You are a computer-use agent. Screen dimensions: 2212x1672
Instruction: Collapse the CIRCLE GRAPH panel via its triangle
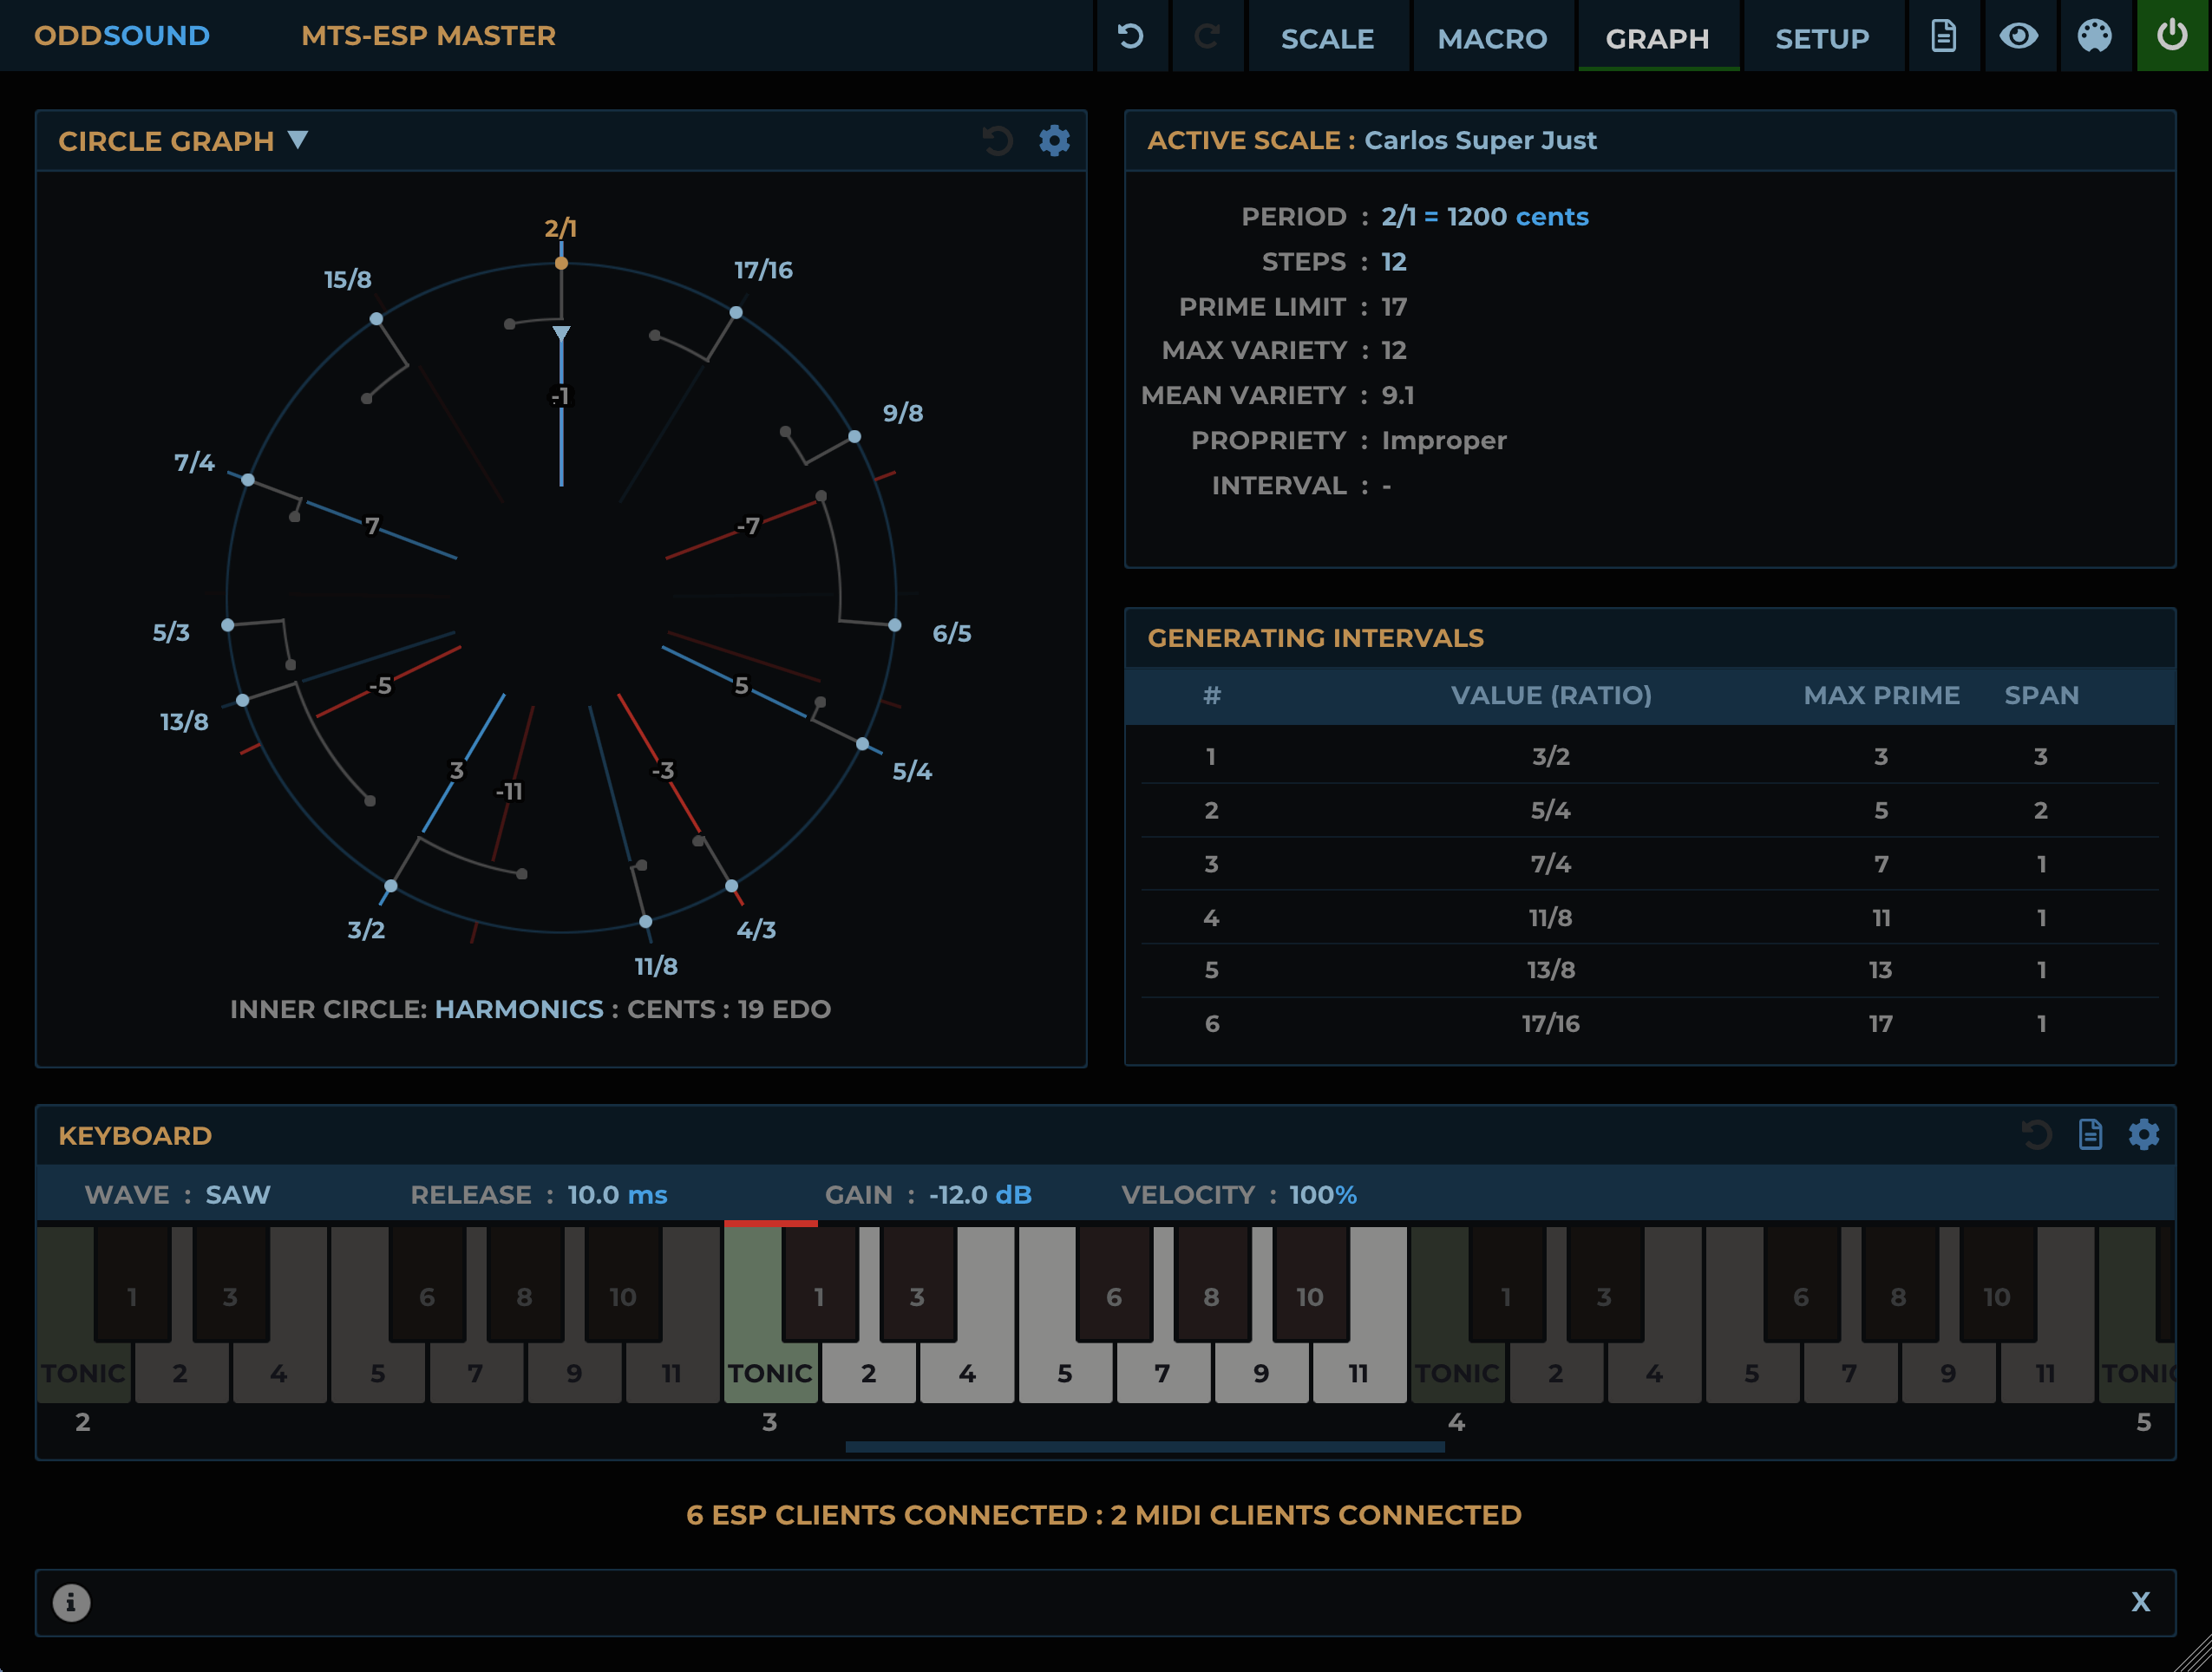[x=297, y=141]
